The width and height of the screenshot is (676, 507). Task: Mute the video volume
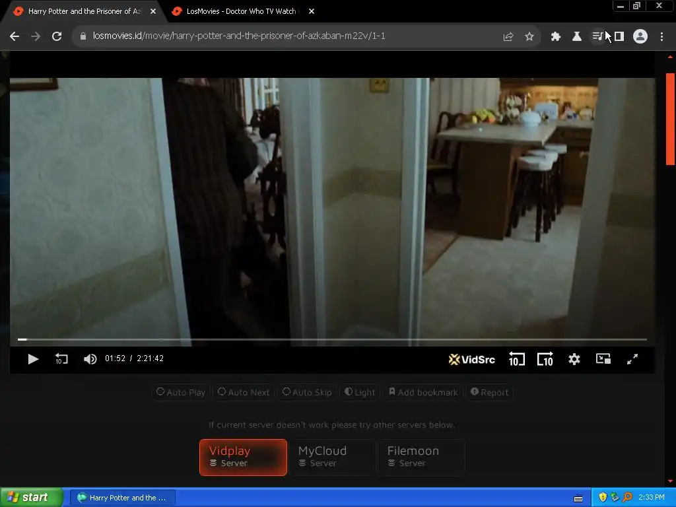pyautogui.click(x=90, y=358)
